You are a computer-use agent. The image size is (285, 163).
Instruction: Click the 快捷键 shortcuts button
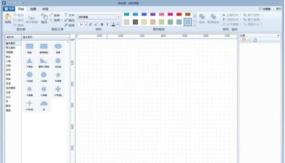(265, 9)
